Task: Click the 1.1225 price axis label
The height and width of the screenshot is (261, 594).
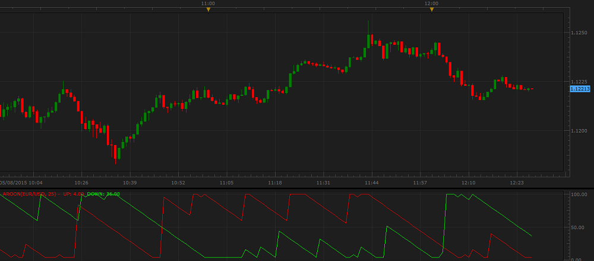Action: point(579,82)
